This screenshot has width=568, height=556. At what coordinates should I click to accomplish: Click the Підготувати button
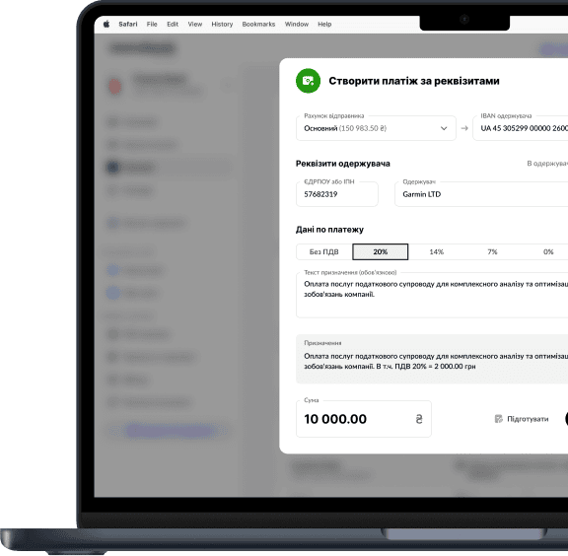pyautogui.click(x=522, y=419)
